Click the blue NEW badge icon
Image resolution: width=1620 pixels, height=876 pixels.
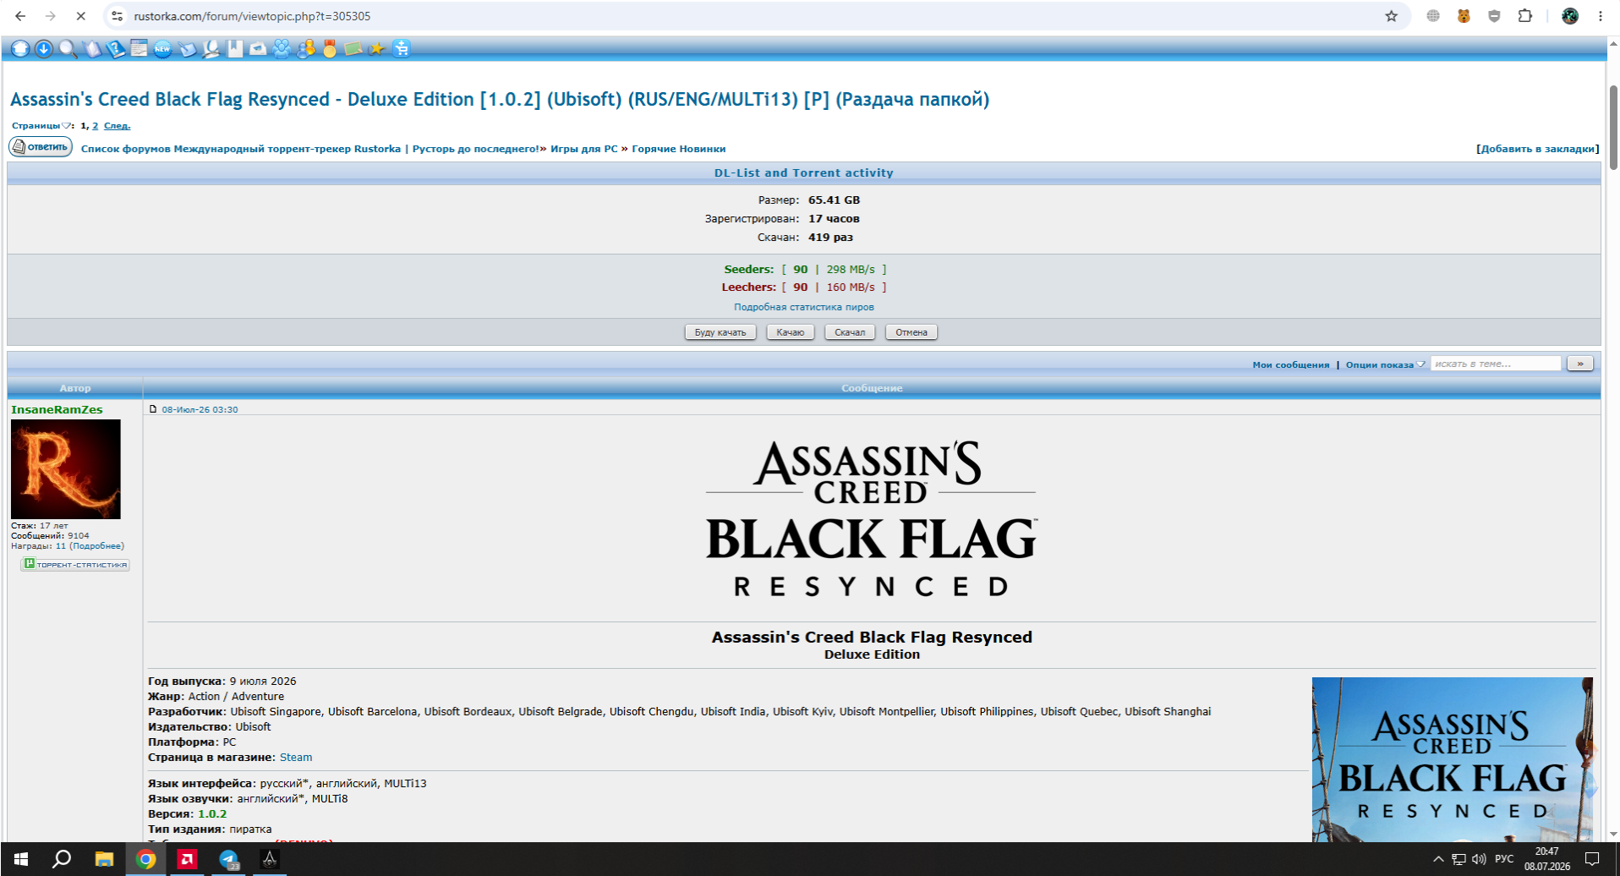click(x=162, y=49)
